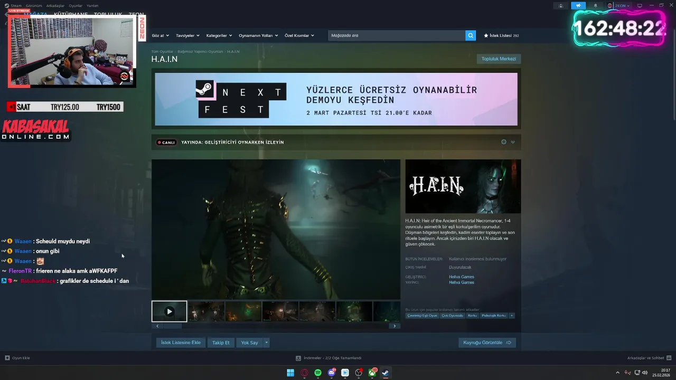This screenshot has width=676, height=380.
Task: Click the Next Fest demo banner
Action: coord(336,99)
